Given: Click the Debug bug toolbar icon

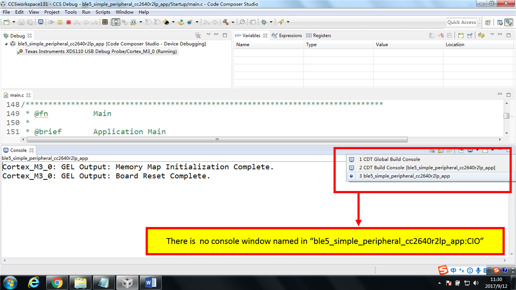Looking at the screenshot, I should click(x=264, y=22).
